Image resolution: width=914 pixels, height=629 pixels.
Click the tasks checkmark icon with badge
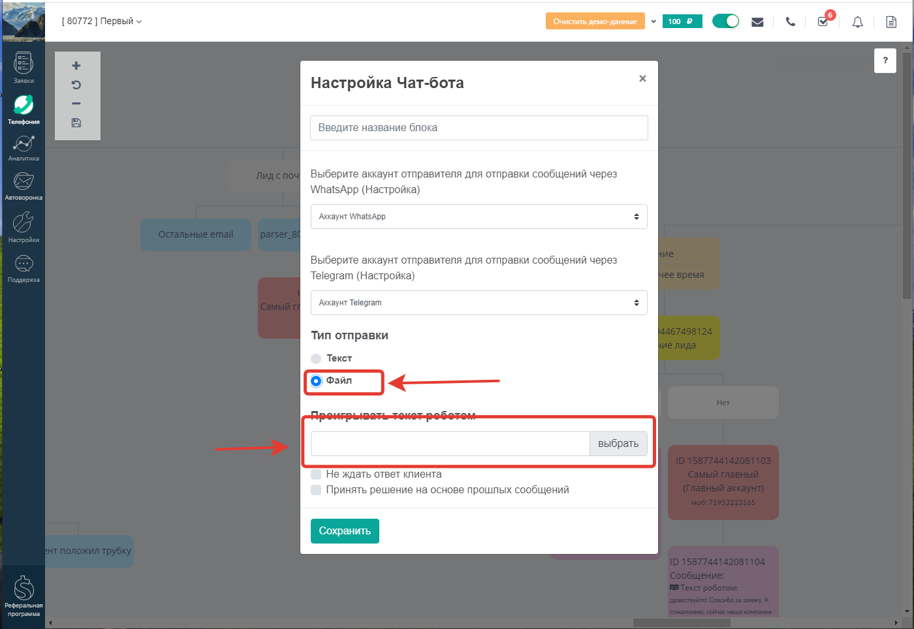[x=823, y=22]
